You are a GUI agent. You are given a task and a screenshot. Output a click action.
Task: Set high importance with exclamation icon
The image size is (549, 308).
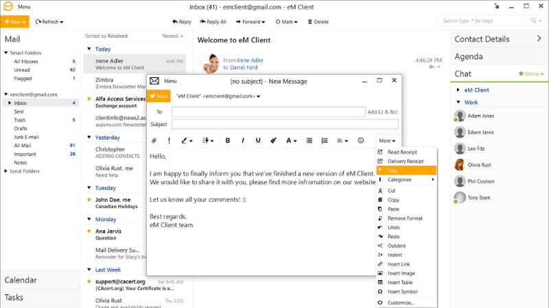click(x=169, y=140)
